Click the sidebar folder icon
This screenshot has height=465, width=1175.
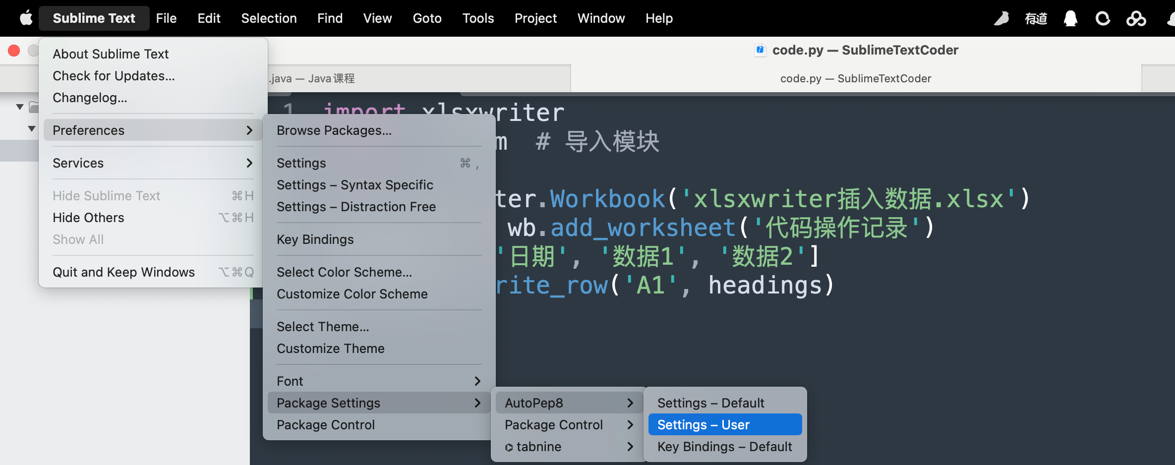(x=34, y=107)
